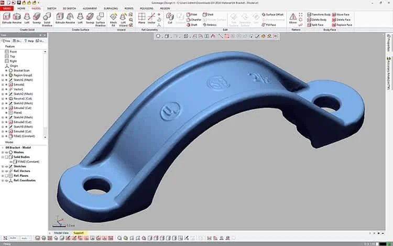Viewport: 393px width, 246px height.
Task: Select the Create Surface Sweep tool
Action: click(x=90, y=18)
